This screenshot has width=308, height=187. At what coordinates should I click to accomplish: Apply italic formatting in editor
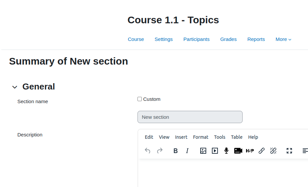pyautogui.click(x=187, y=151)
